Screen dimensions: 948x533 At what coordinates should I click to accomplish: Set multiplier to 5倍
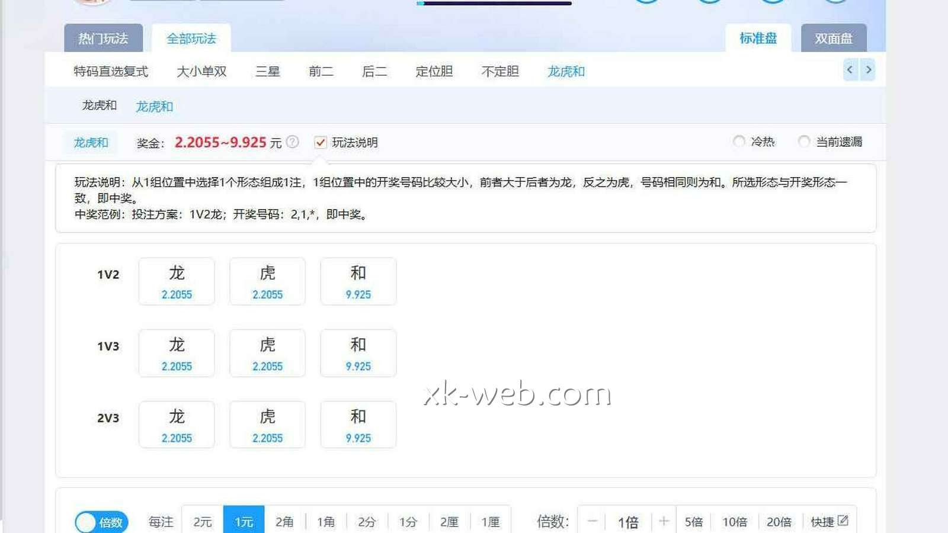coord(694,522)
